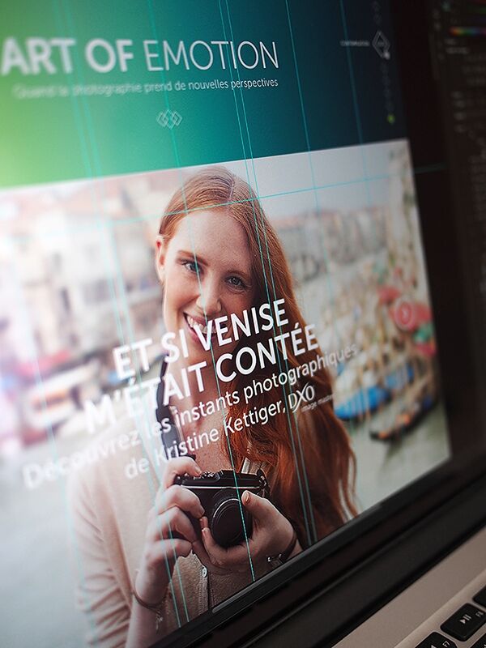Image resolution: width=486 pixels, height=648 pixels.
Task: Click the 'nouvelles perspectives' subtitle text
Action: (233, 84)
